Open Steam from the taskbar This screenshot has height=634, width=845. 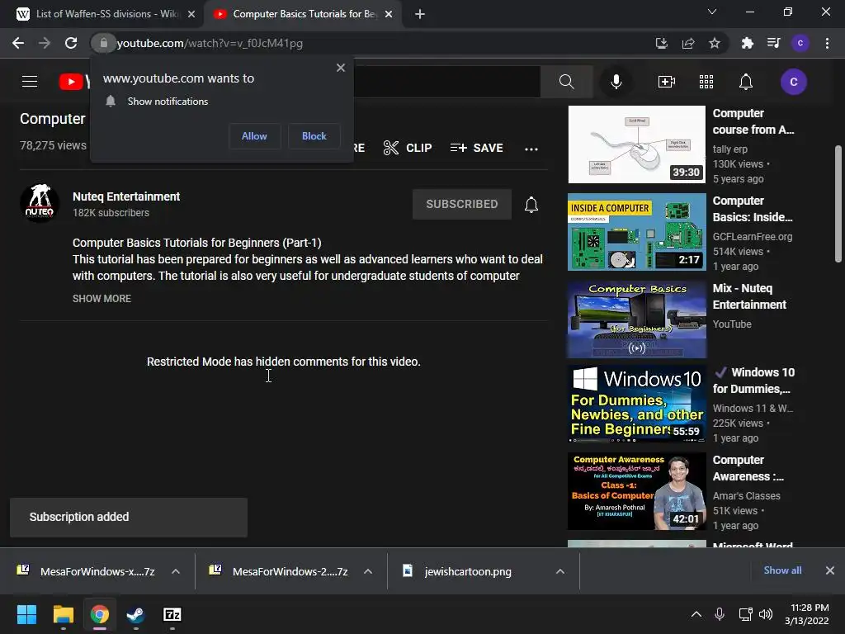[135, 614]
